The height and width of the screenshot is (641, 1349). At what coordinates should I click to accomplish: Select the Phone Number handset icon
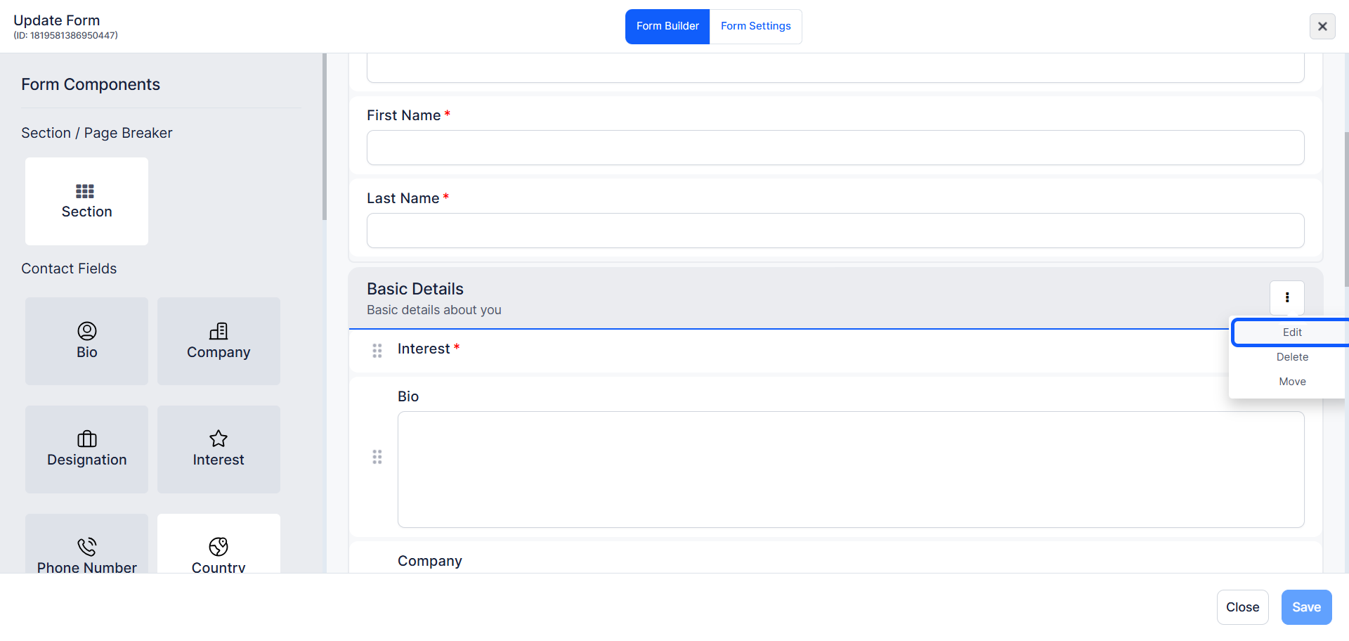pyautogui.click(x=87, y=547)
